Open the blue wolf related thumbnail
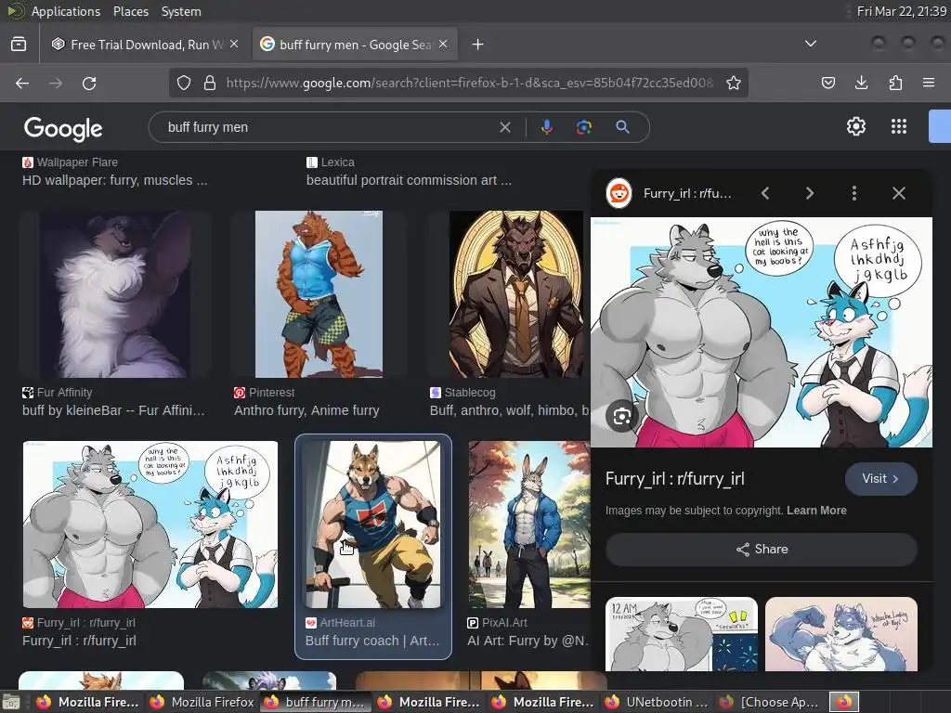Screen dimensions: 951x713 tap(841, 634)
